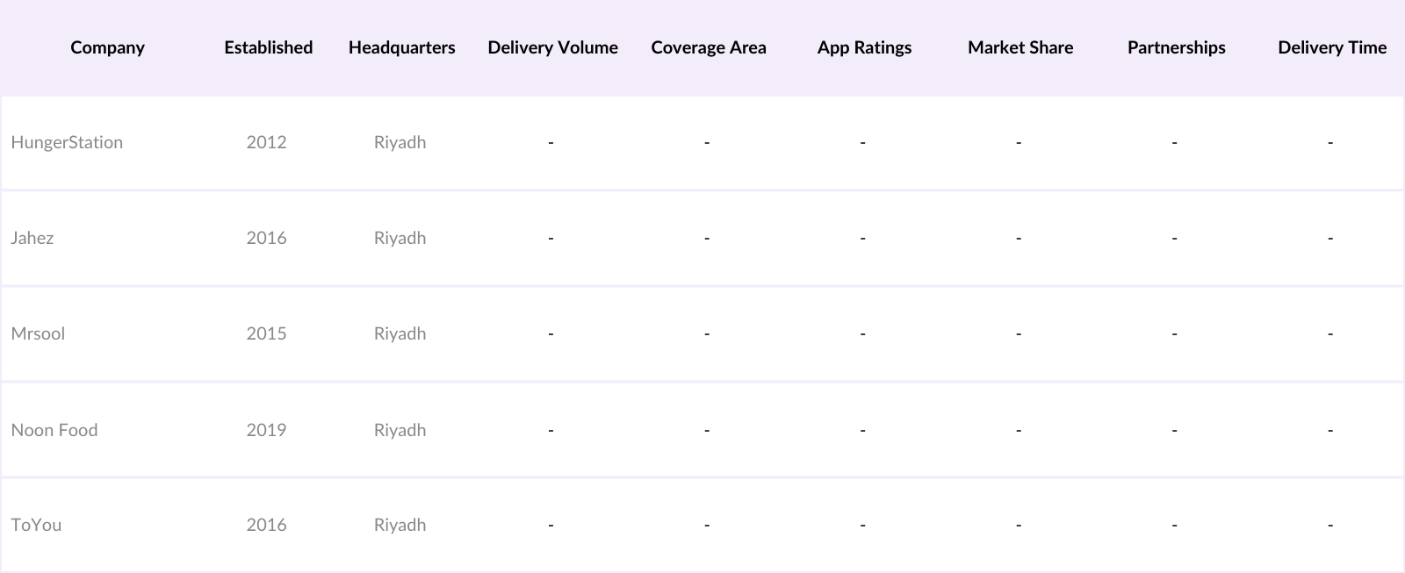Select Jahez's Market Share cell
Viewport: 1405px width, 573px height.
pos(1019,238)
